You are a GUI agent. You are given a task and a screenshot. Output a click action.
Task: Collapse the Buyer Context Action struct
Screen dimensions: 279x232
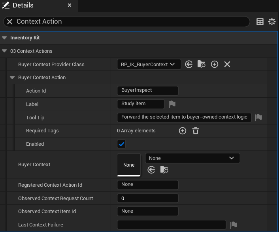(12, 78)
